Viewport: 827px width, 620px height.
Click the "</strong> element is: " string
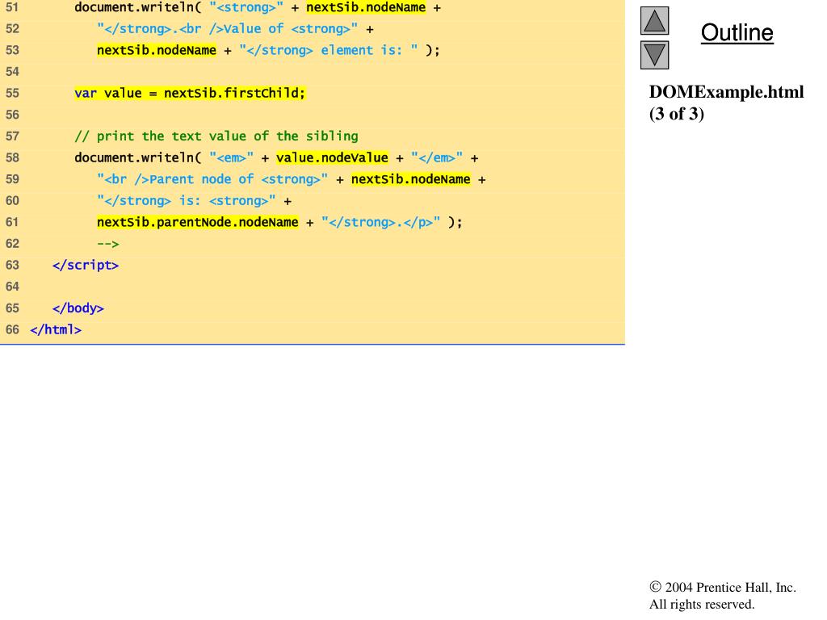[329, 50]
